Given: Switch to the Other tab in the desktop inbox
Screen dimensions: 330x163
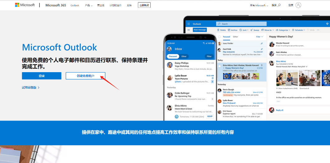Looking at the screenshot, I should 235,37.
